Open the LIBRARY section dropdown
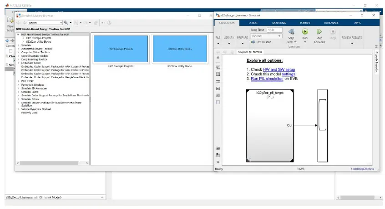This screenshot has width=385, height=209. pos(229,44)
